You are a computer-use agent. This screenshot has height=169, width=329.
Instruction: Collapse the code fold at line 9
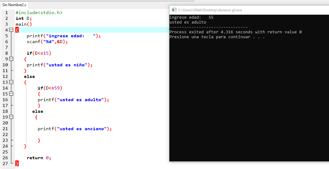coord(11,59)
